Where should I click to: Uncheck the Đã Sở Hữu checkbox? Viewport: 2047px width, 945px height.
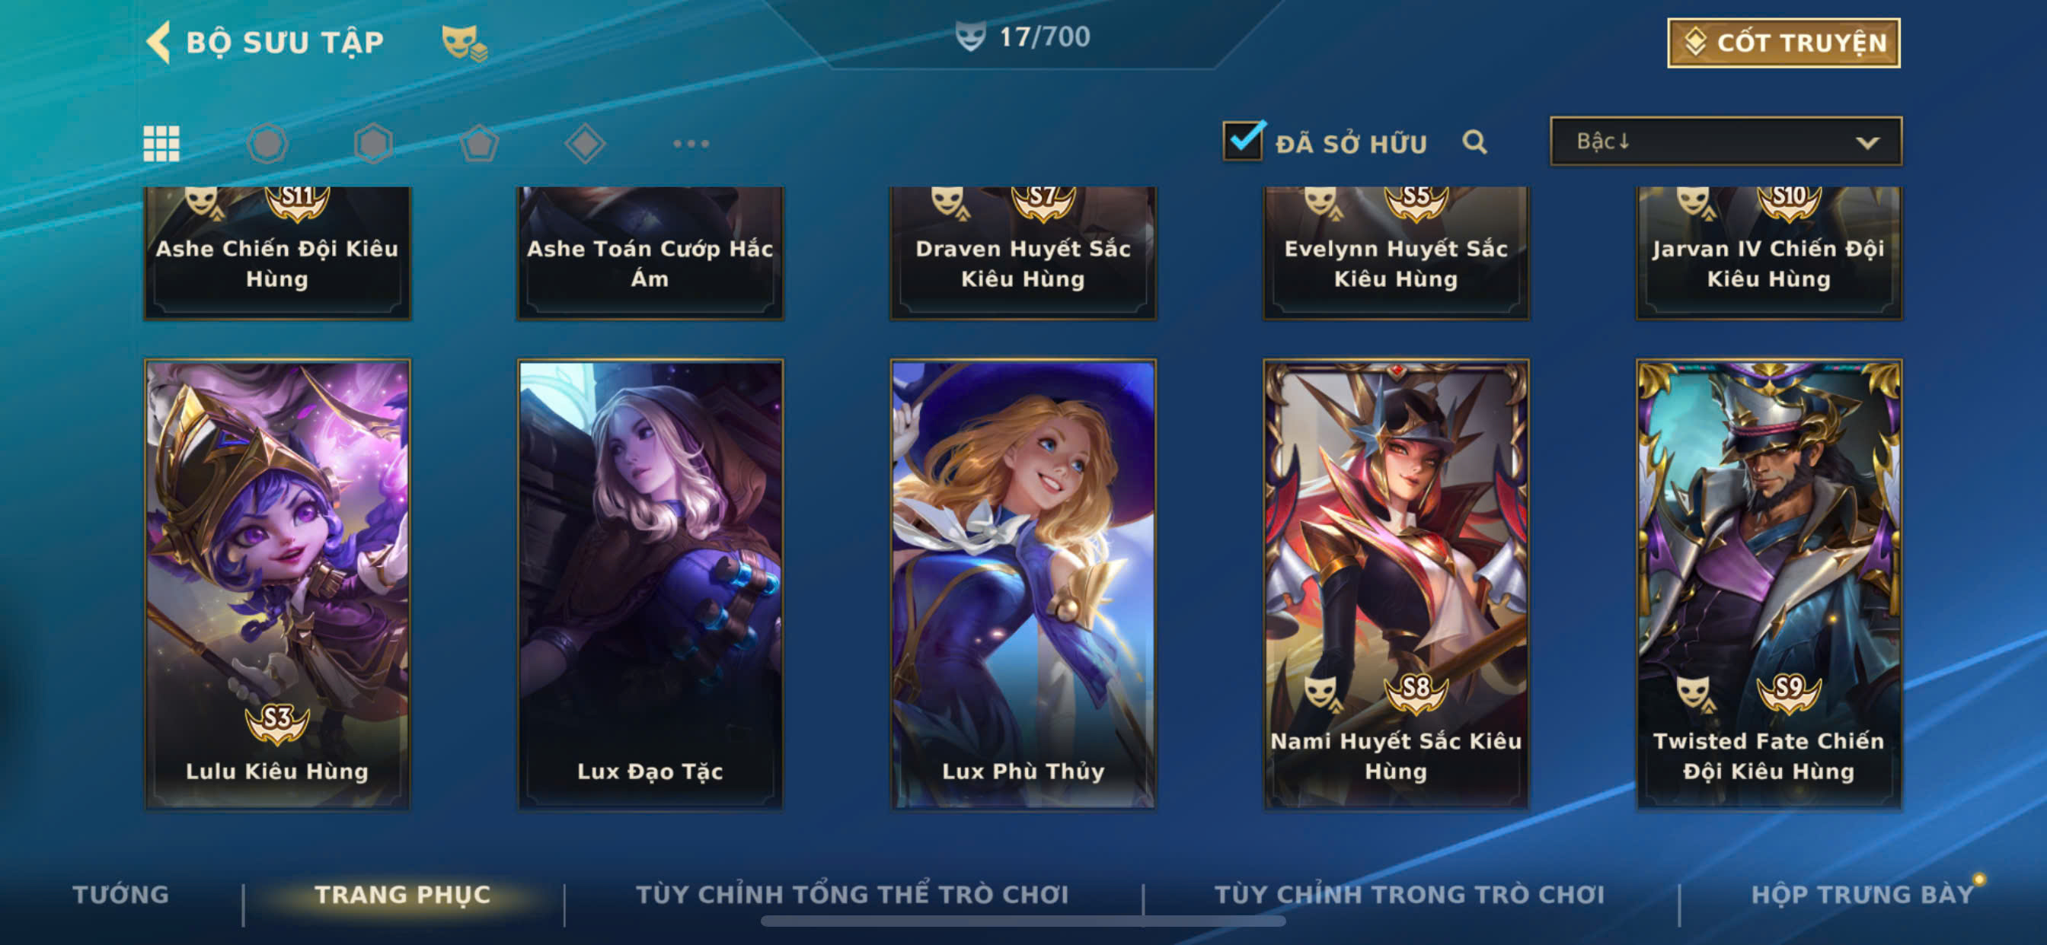point(1243,142)
